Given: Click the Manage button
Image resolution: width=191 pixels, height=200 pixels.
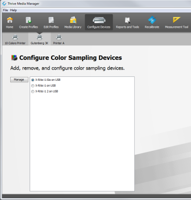Looking at the screenshot, I should click(x=19, y=80).
